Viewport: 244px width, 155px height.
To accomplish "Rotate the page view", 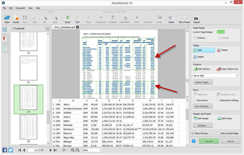I will point(64,150).
